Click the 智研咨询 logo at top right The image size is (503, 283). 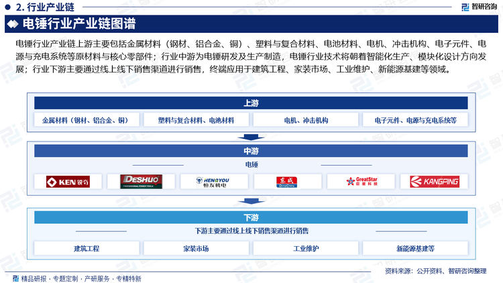[480, 7]
